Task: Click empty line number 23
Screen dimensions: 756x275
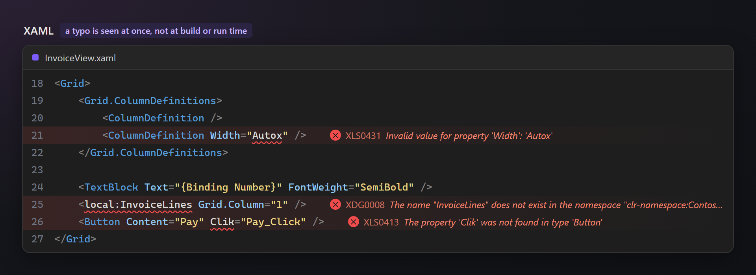Action: coord(37,170)
